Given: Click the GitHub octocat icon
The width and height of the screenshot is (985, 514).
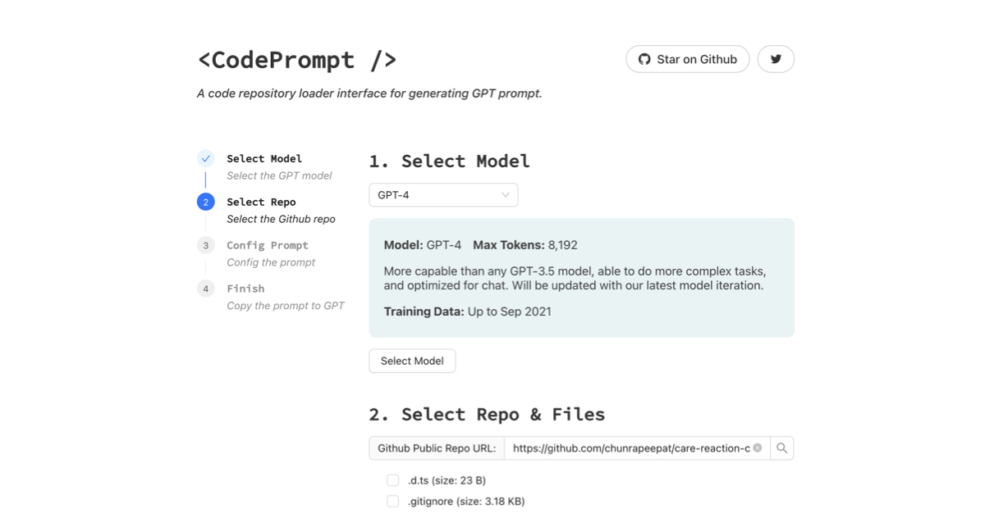Looking at the screenshot, I should pyautogui.click(x=644, y=59).
